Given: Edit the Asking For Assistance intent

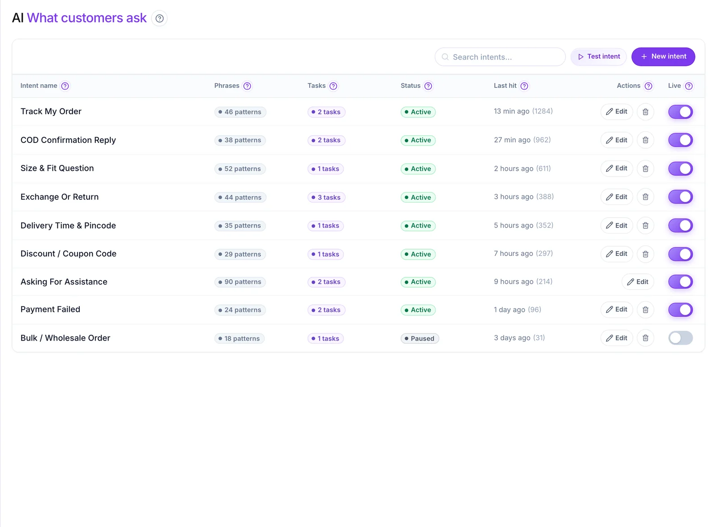Looking at the screenshot, I should pos(638,282).
